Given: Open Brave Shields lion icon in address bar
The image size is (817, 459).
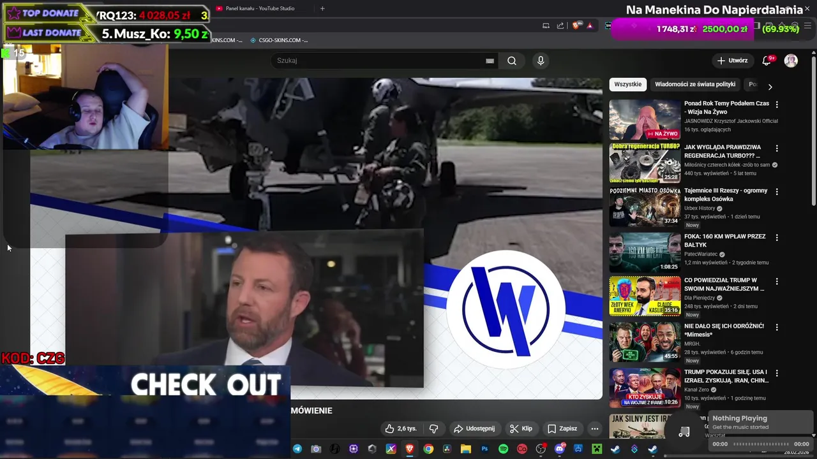Looking at the screenshot, I should pos(576,25).
